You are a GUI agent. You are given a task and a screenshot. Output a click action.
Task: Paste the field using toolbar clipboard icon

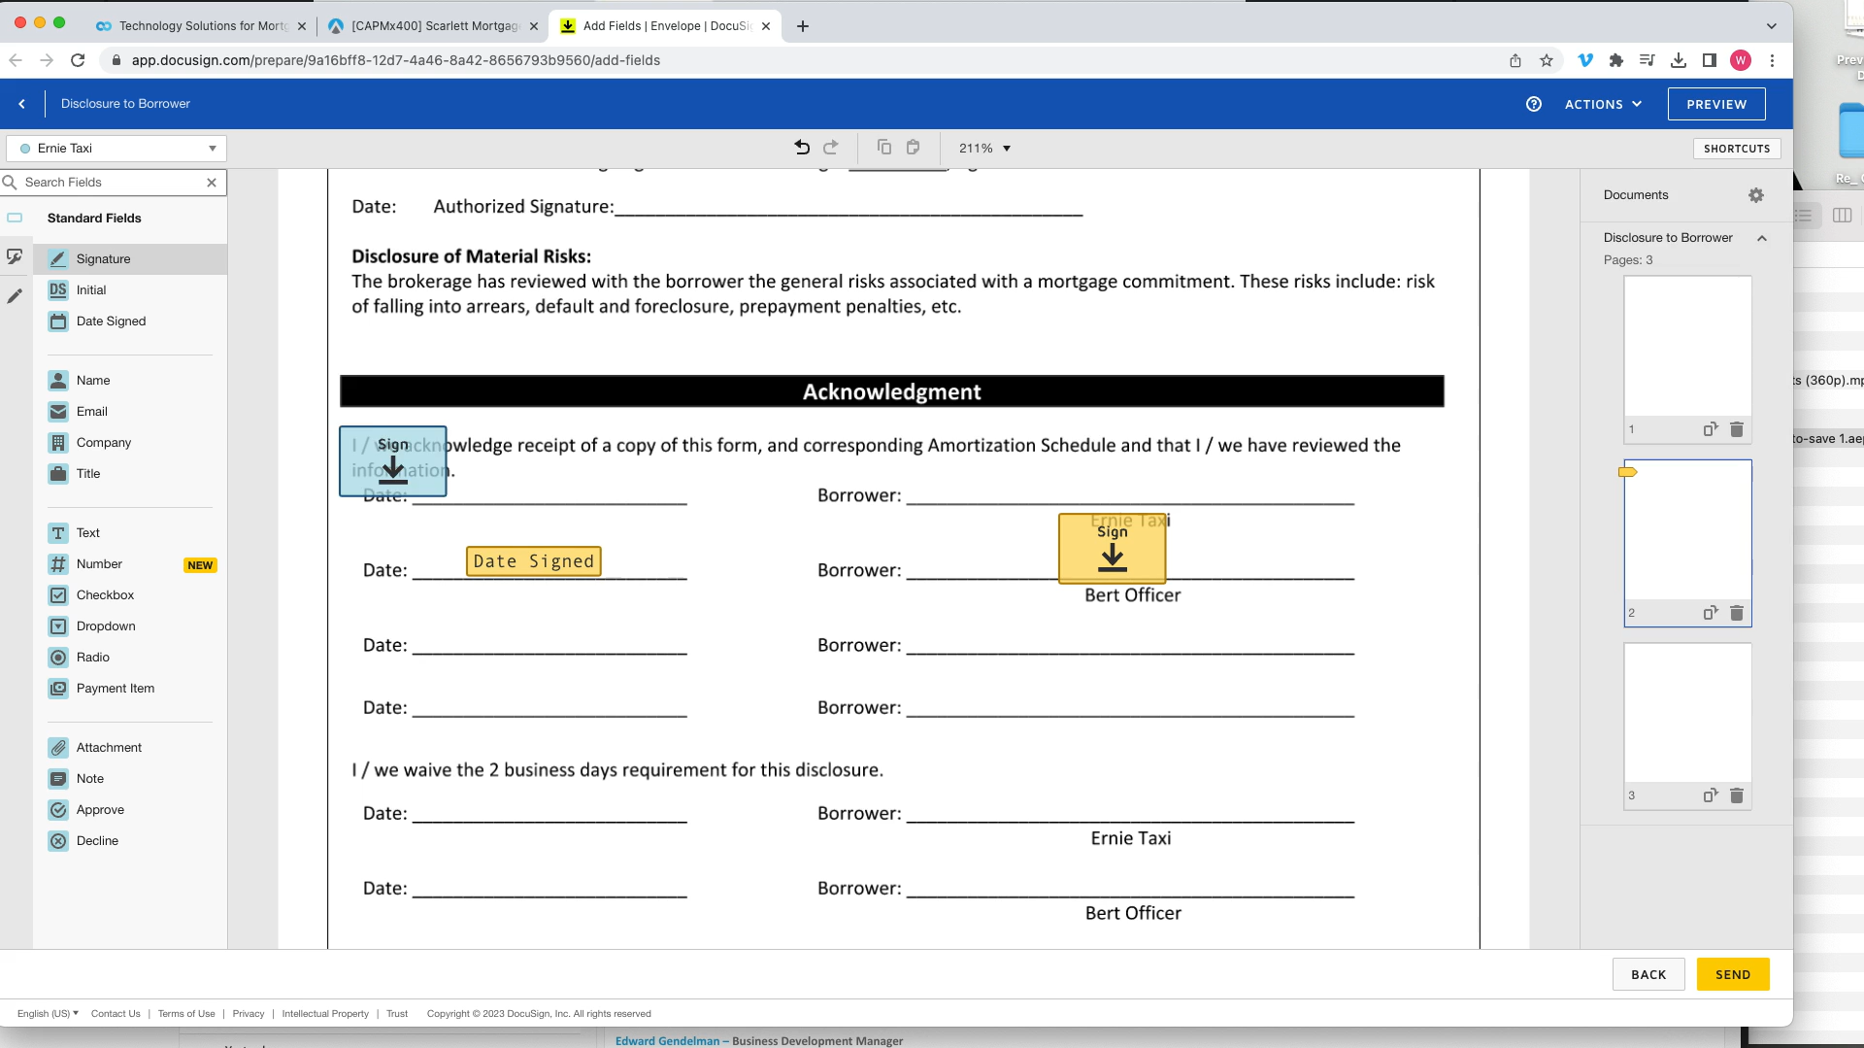tap(913, 148)
